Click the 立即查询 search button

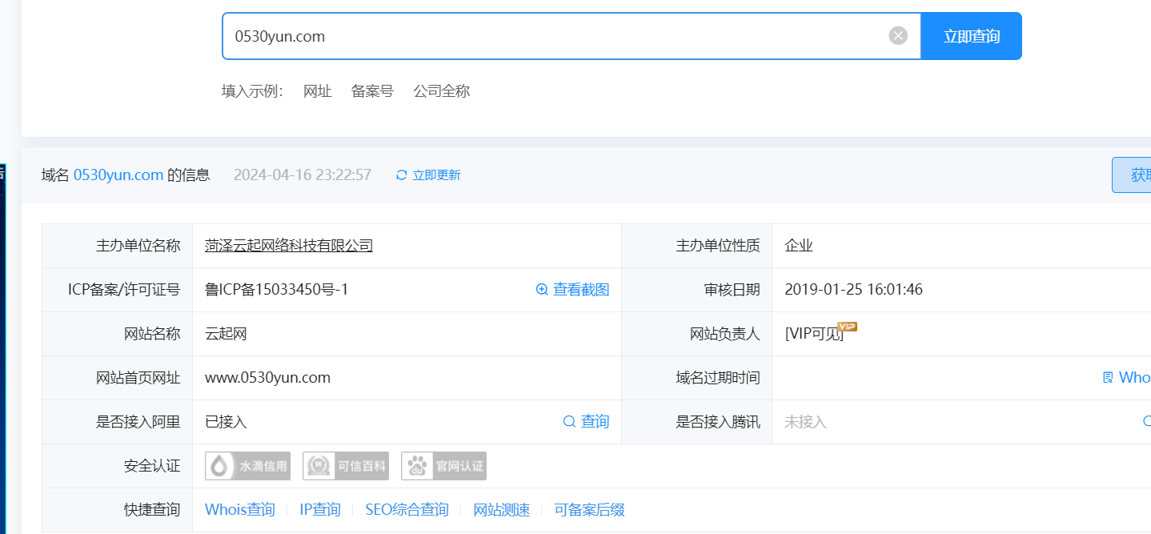click(x=972, y=36)
